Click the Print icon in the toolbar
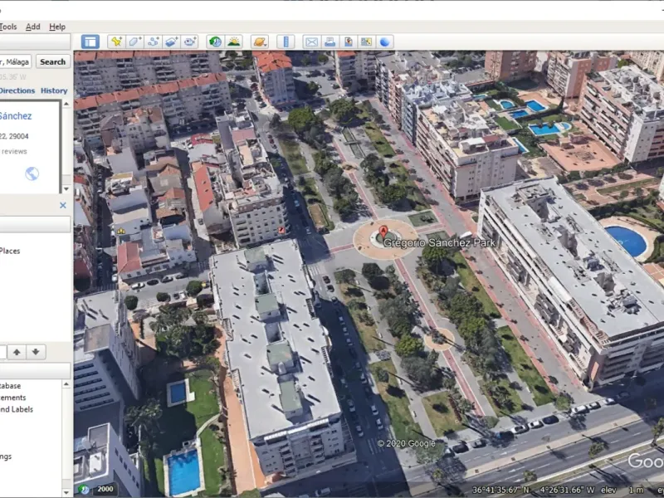This screenshot has height=498, width=664. coord(330,41)
